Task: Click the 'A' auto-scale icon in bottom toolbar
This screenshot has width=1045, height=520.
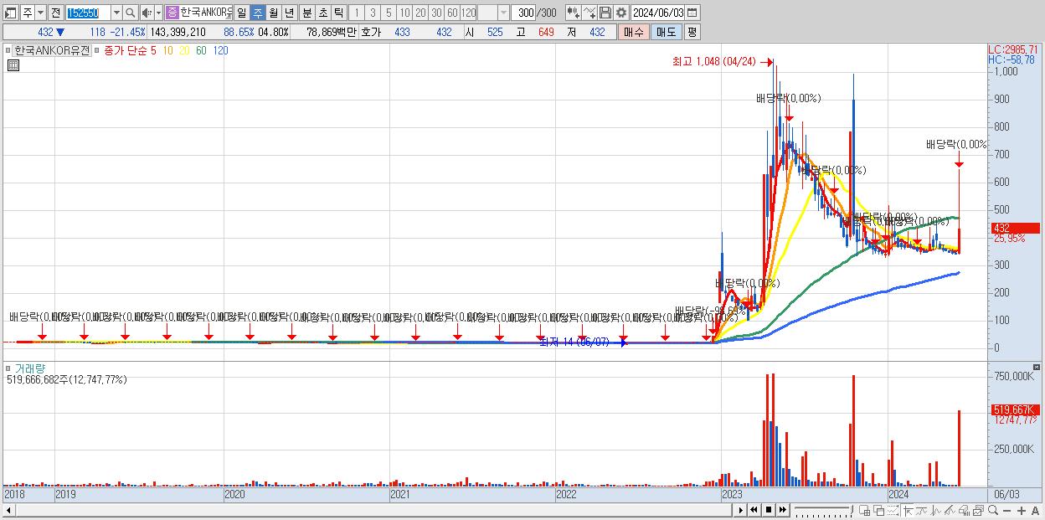Action: click(1036, 510)
